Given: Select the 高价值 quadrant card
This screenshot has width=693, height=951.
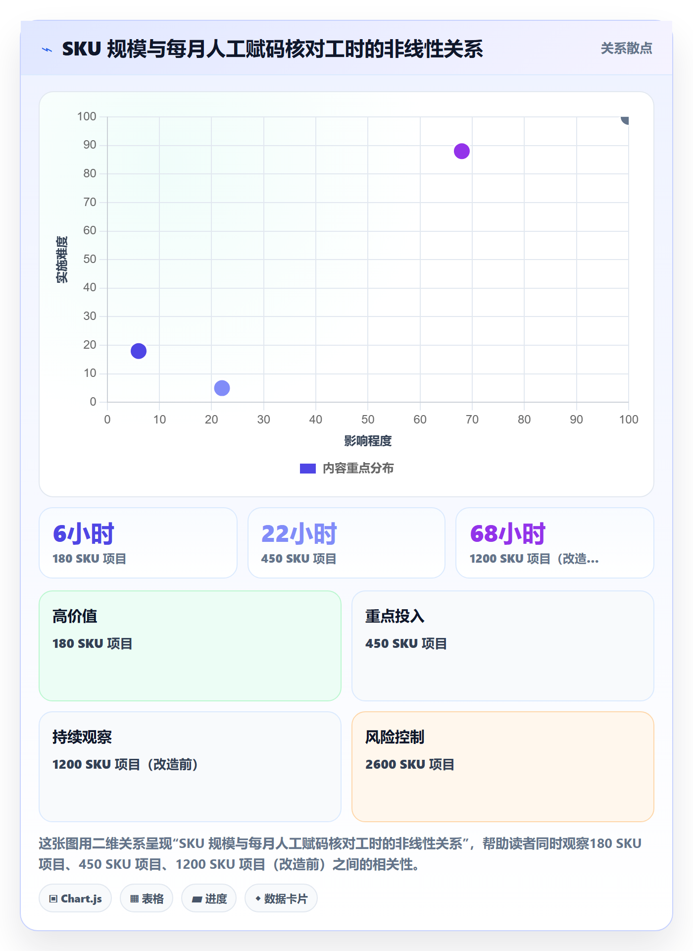Looking at the screenshot, I should coord(190,646).
